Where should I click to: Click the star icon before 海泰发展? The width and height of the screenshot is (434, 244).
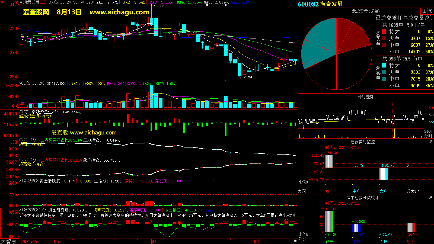[21, 2]
